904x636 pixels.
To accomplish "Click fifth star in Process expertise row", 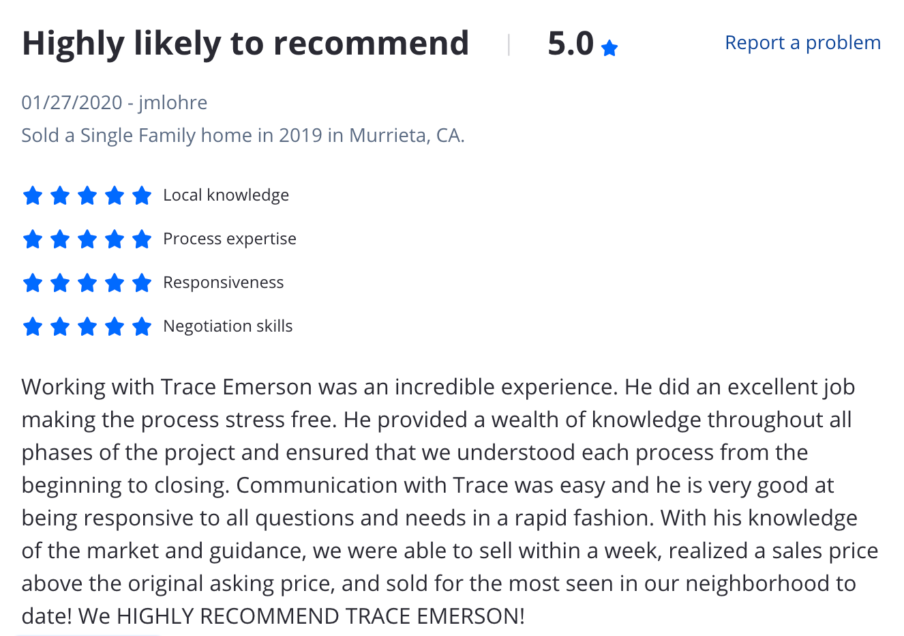I will tap(142, 240).
